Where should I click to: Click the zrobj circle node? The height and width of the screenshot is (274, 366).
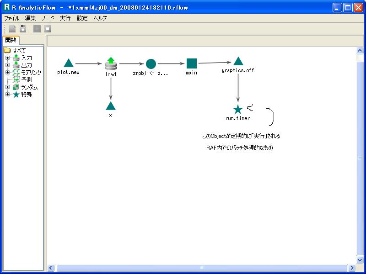151,64
